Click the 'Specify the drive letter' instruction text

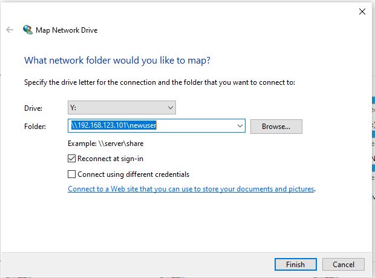click(x=159, y=82)
